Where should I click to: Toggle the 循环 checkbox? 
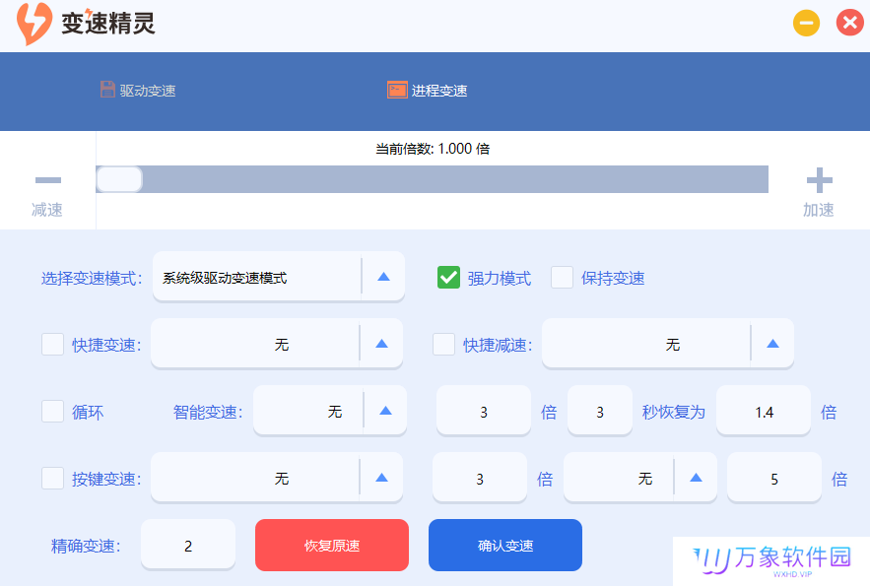point(52,412)
